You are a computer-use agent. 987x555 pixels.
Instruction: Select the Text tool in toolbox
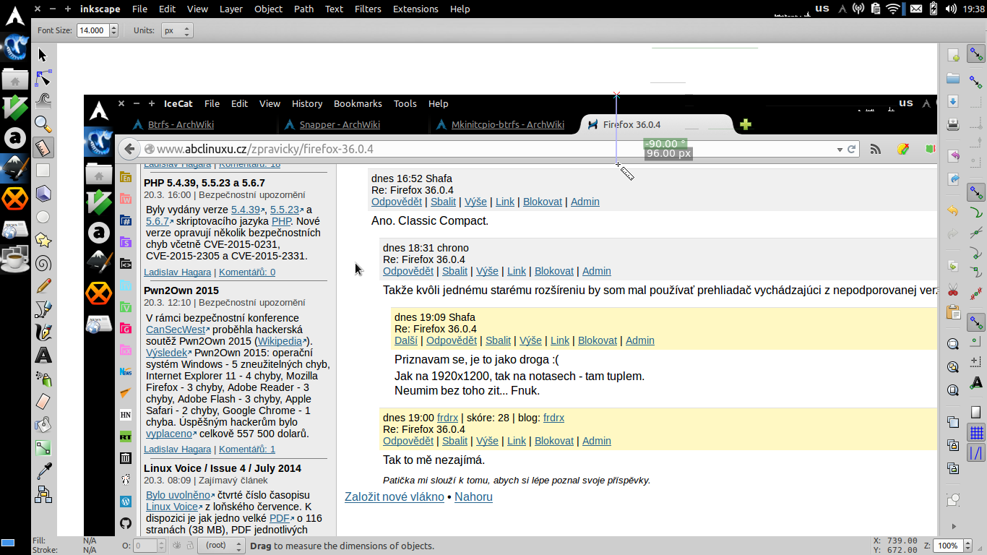[43, 356]
